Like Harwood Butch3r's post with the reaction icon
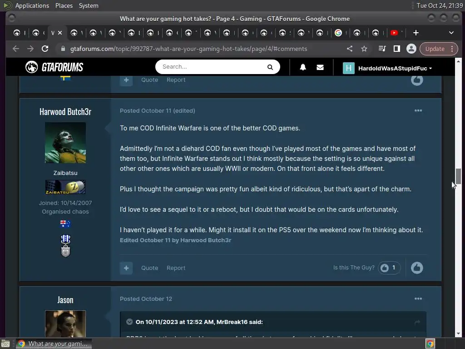The height and width of the screenshot is (349, 465). (x=417, y=268)
